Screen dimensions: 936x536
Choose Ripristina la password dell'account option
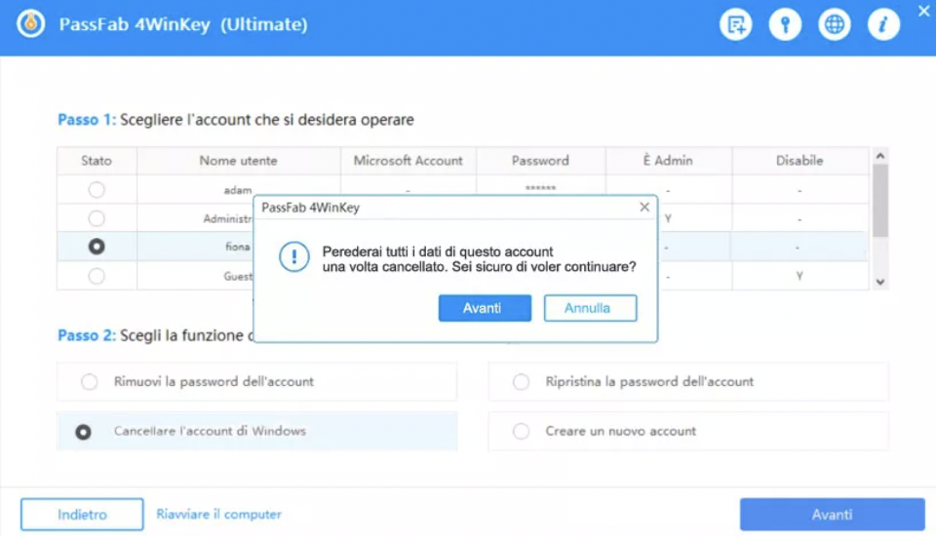tap(688, 381)
